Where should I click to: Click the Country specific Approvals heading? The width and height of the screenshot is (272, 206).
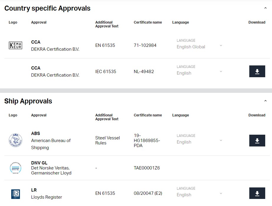pos(47,8)
